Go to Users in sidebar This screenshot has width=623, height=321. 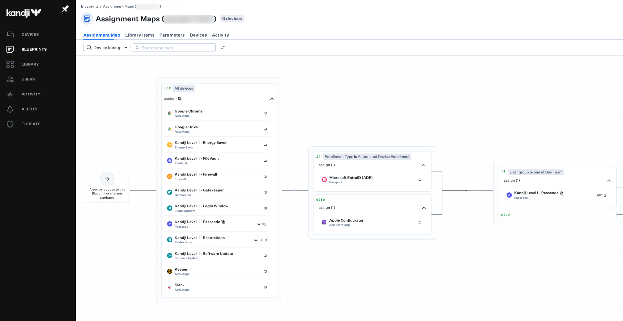(28, 79)
